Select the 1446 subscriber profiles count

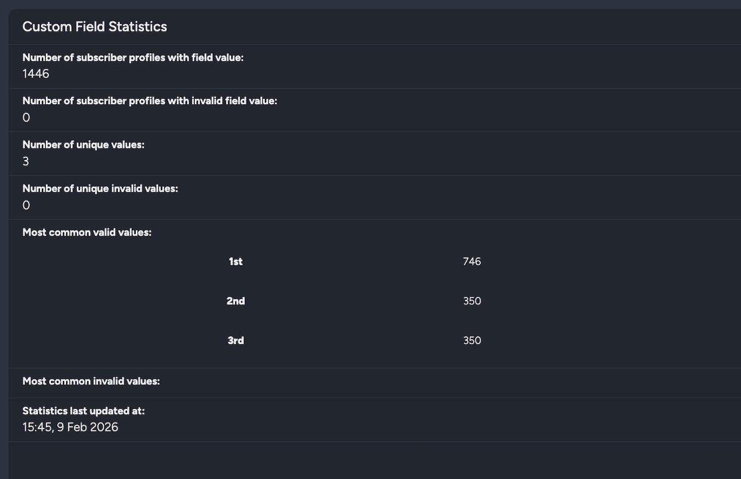pos(36,73)
